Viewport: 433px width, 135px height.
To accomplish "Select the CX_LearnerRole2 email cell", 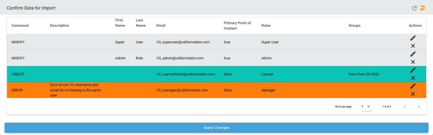I will (x=185, y=74).
